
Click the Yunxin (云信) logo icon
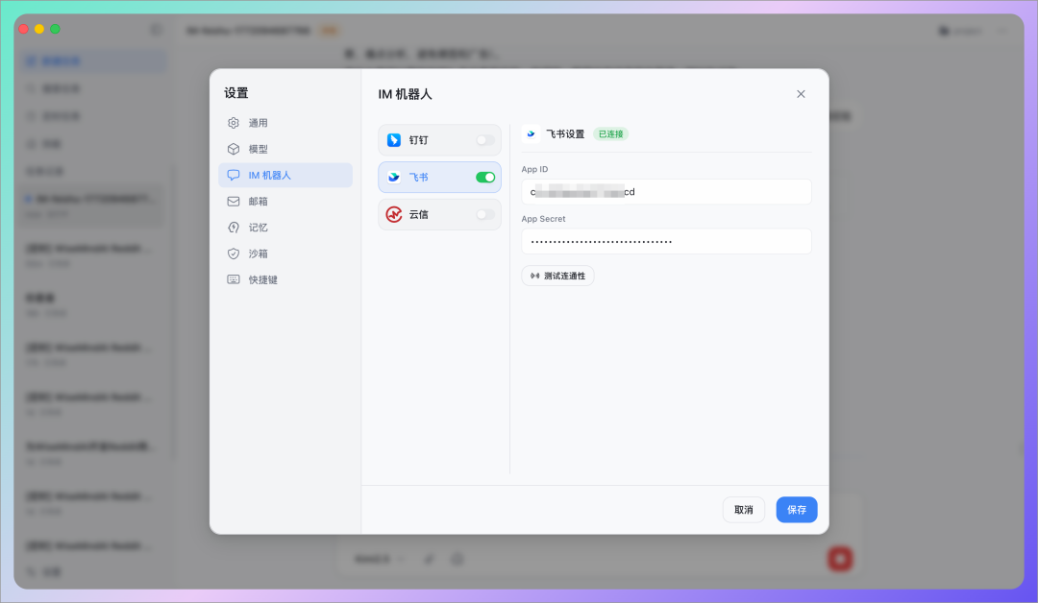[394, 214]
